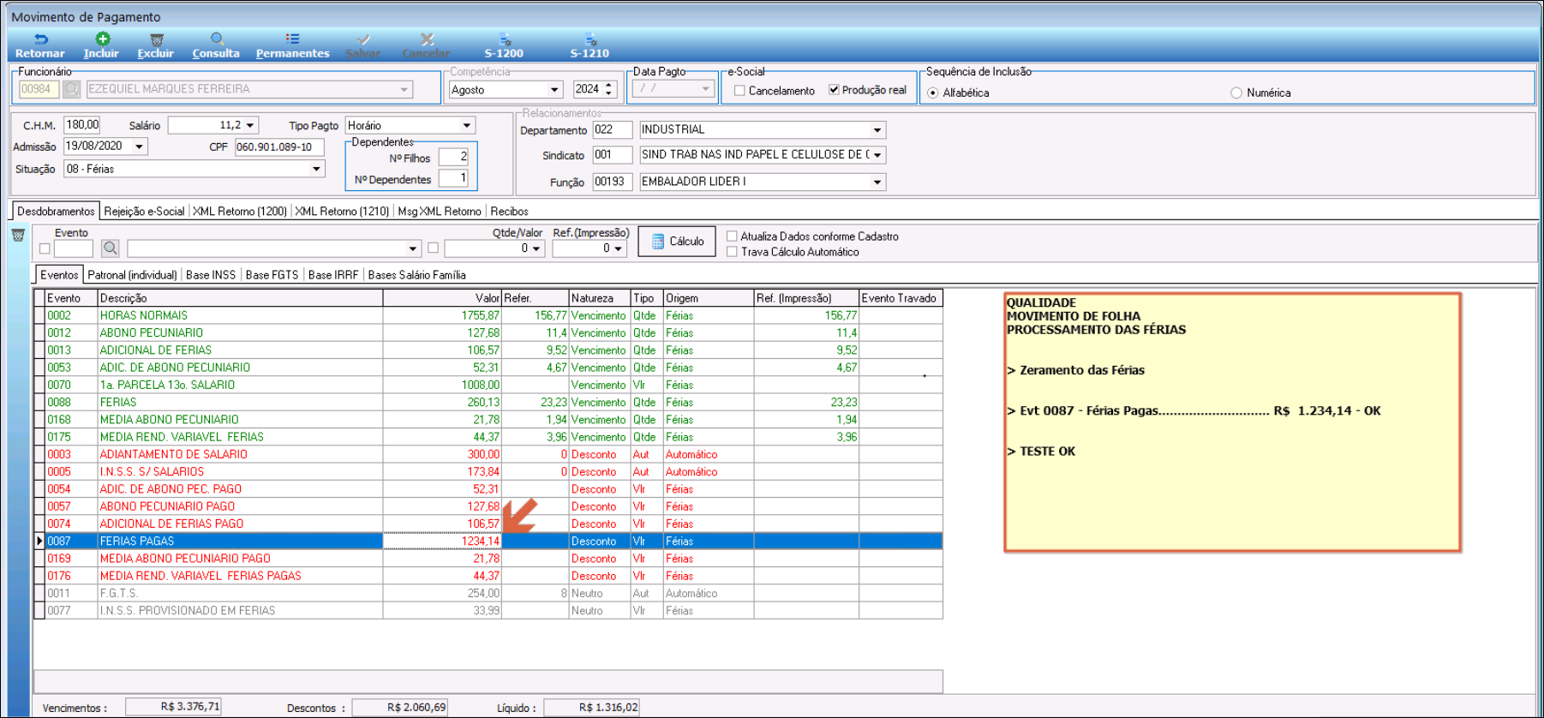
Task: Select FERIAS PAGAS event row
Action: tap(494, 541)
